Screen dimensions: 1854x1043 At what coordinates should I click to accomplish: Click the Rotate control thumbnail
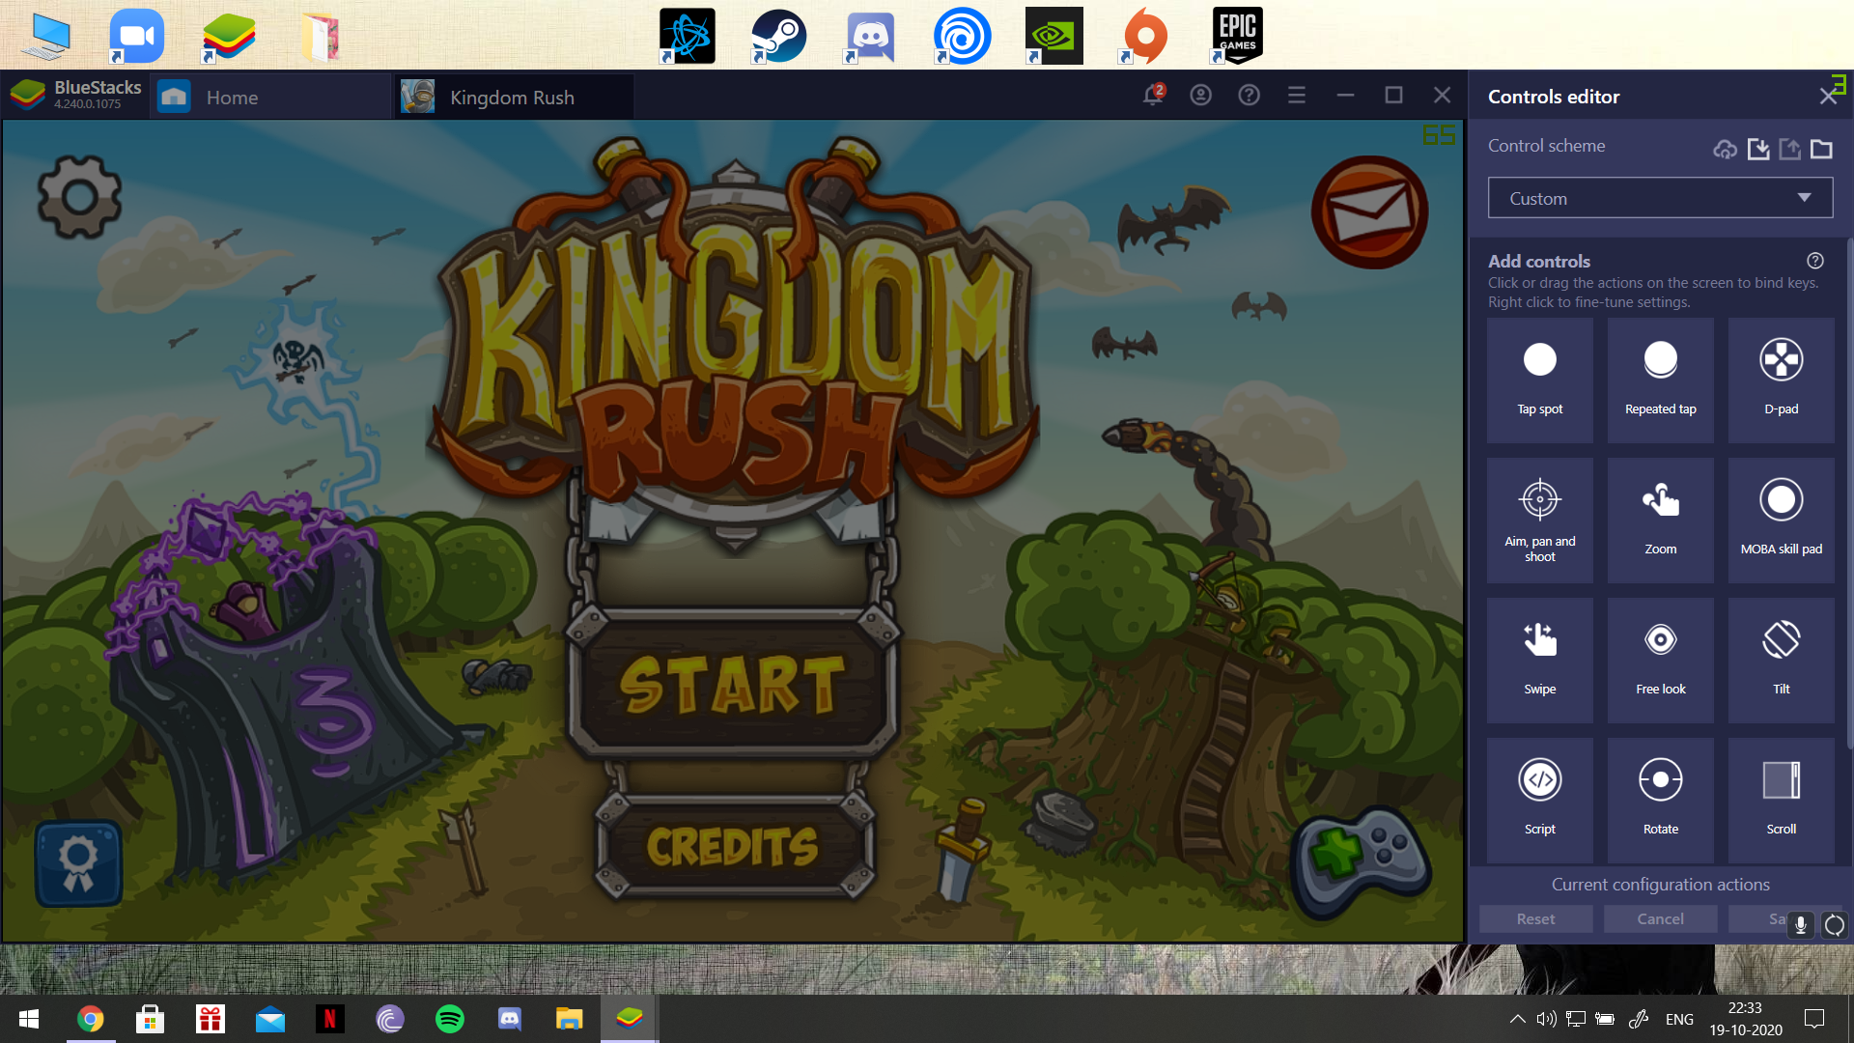1661,792
